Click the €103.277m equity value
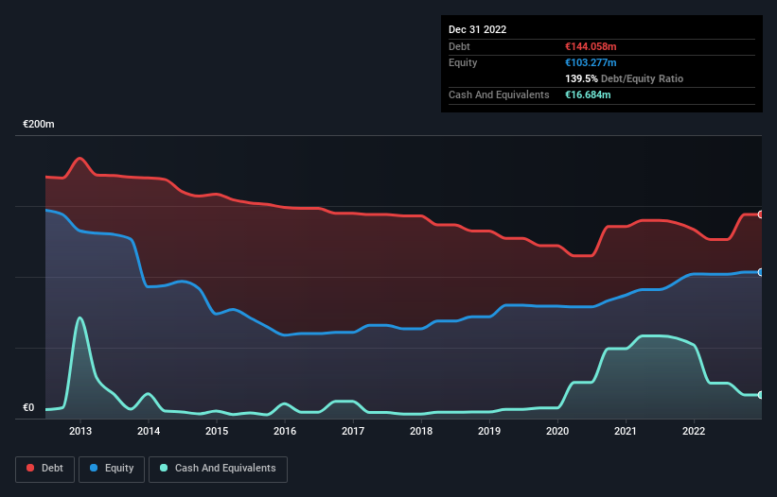The image size is (777, 497). pyautogui.click(x=591, y=62)
